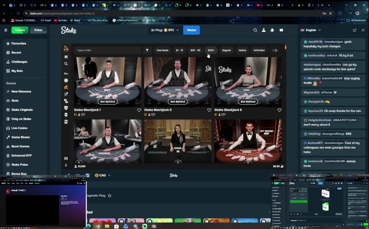369x229 pixels.
Task: Favourite the Pragmatic Play game with star
Action: [x=109, y=196]
